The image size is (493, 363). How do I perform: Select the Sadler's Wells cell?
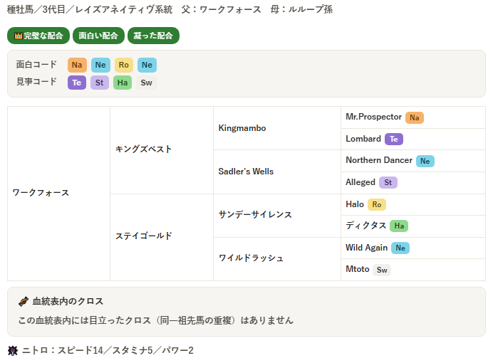[277, 172]
